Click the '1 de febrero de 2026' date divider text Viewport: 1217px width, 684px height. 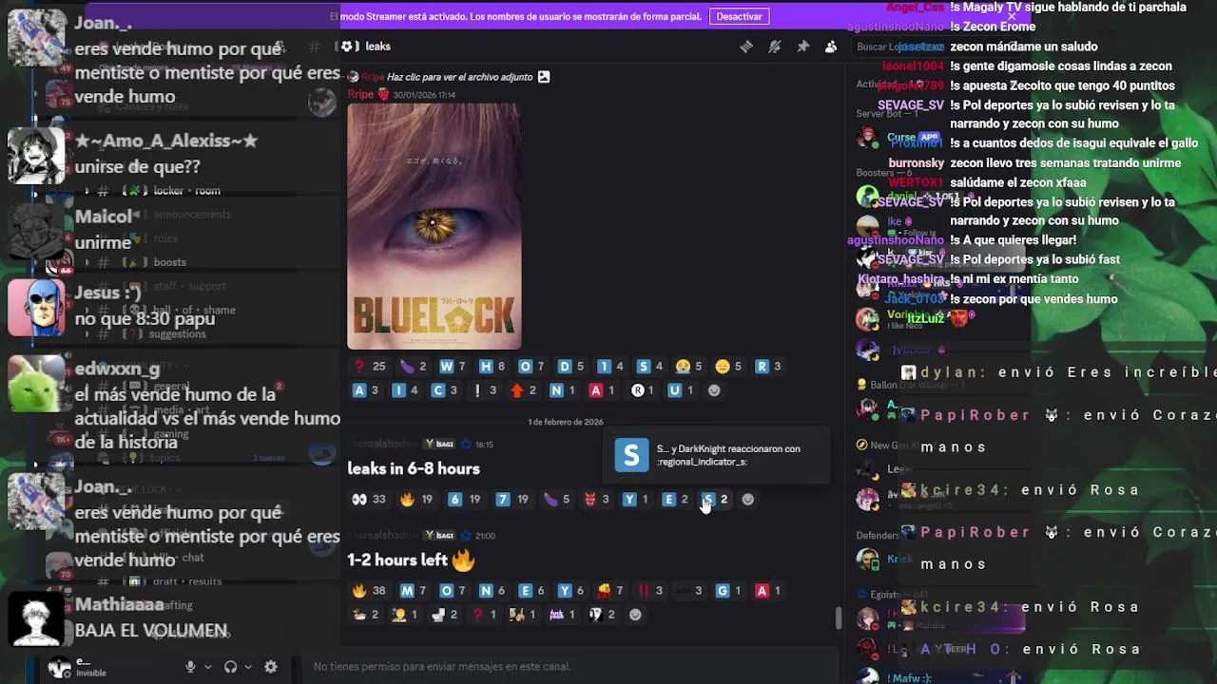566,422
